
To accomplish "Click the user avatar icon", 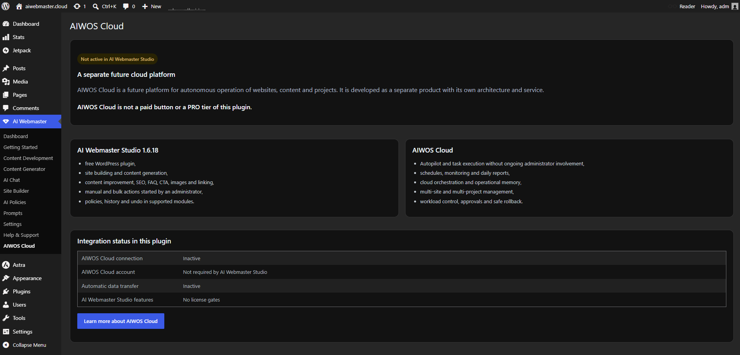I will pyautogui.click(x=735, y=6).
